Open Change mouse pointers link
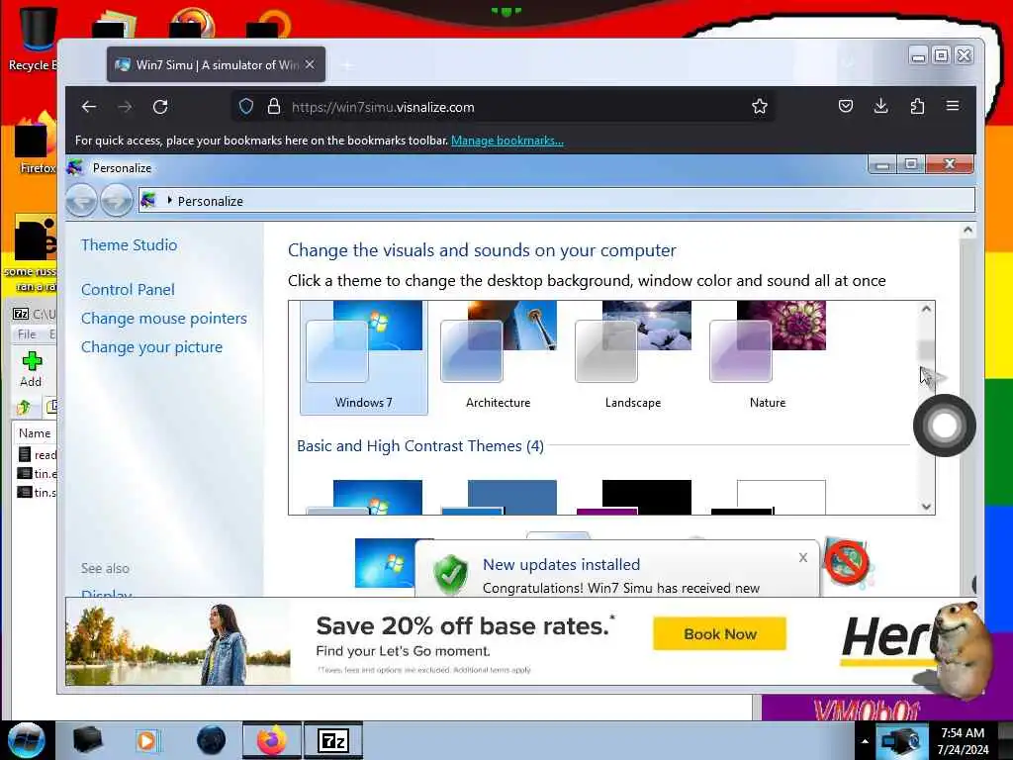The width and height of the screenshot is (1013, 760). 164,318
